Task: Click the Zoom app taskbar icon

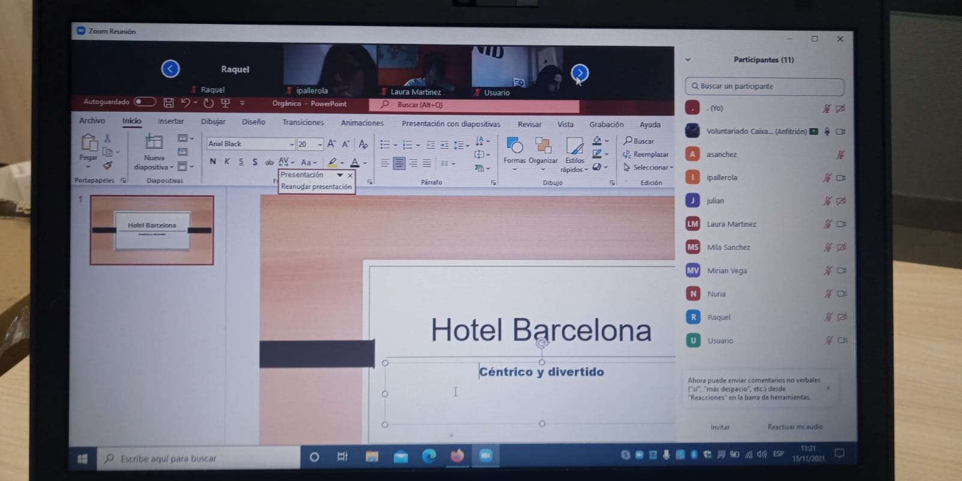Action: coord(486,456)
